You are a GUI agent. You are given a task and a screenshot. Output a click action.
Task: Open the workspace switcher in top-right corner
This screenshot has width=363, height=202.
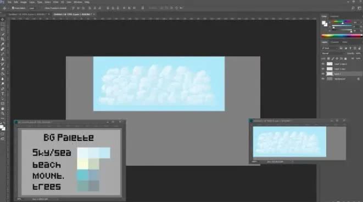pyautogui.click(x=359, y=8)
